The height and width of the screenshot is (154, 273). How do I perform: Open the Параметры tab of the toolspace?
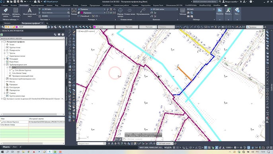click(x=66, y=59)
